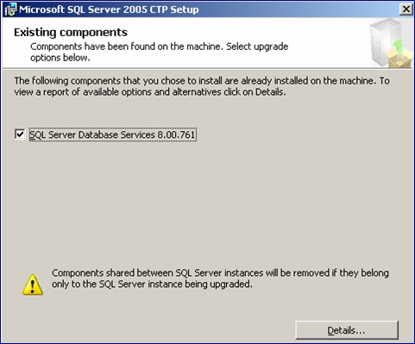Uncheck the SQL Server Database Services checkbox
Viewport: 415px width, 344px height.
click(20, 134)
